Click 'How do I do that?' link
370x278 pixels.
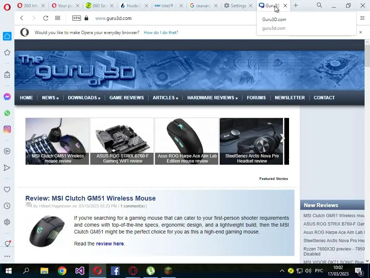point(161,32)
